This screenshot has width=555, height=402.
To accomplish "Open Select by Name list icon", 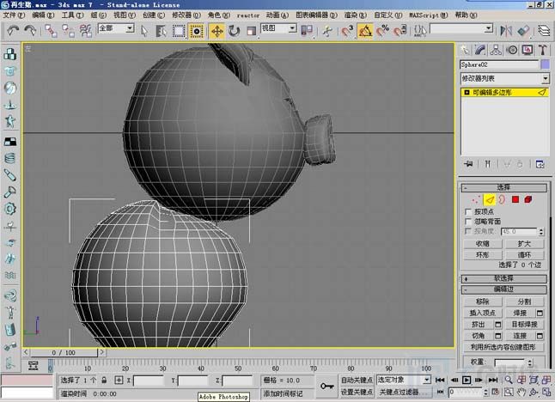I will 162,31.
